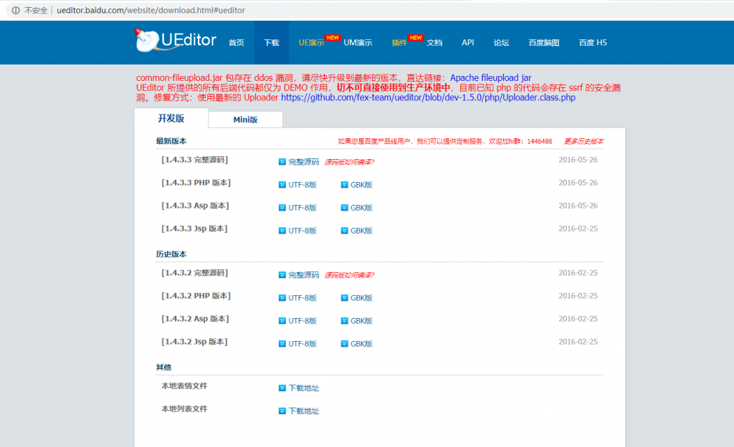
Task: Click UTF-8版 link for 1.4.3.3 Asp 版本
Action: (302, 208)
